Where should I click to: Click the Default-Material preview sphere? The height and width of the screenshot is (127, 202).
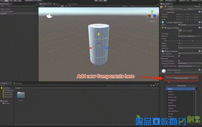coord(164,71)
